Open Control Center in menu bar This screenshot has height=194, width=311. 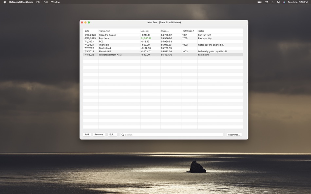pos(278,2)
